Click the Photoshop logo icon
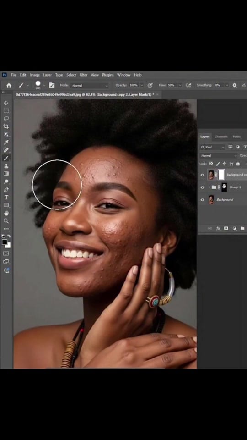 (4, 75)
